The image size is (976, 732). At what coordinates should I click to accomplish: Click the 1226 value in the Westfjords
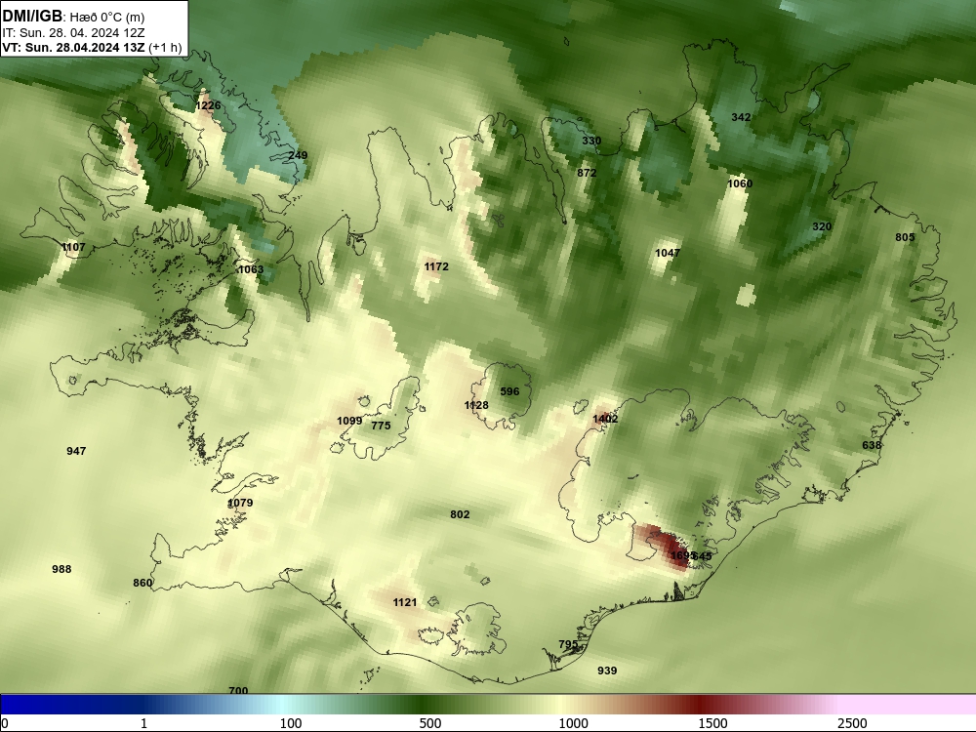coord(208,105)
